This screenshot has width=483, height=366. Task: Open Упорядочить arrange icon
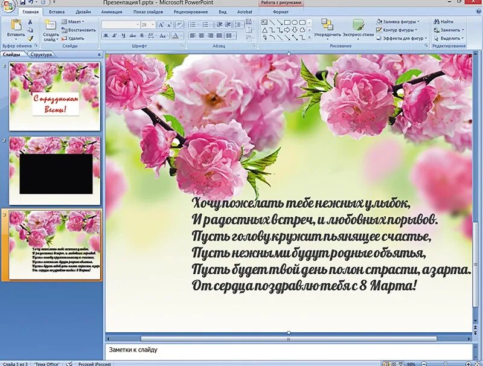point(327,25)
